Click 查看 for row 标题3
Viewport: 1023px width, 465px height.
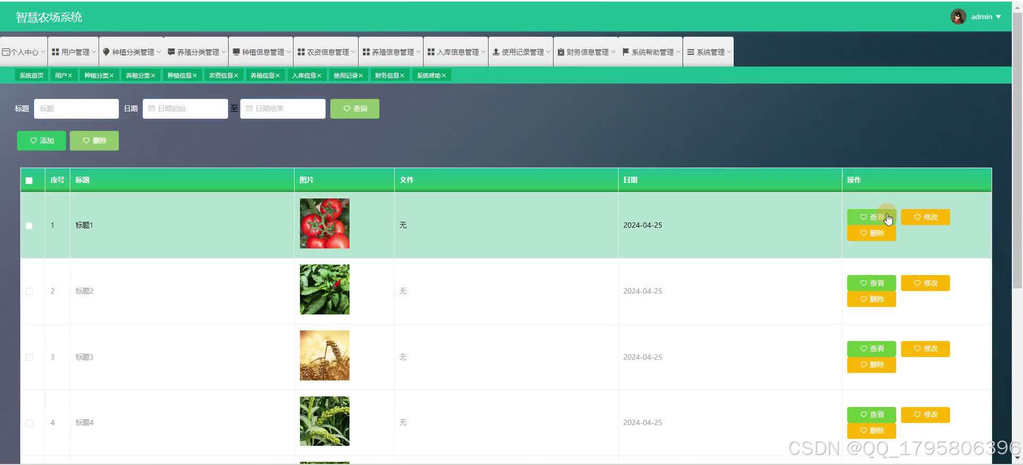tap(872, 348)
